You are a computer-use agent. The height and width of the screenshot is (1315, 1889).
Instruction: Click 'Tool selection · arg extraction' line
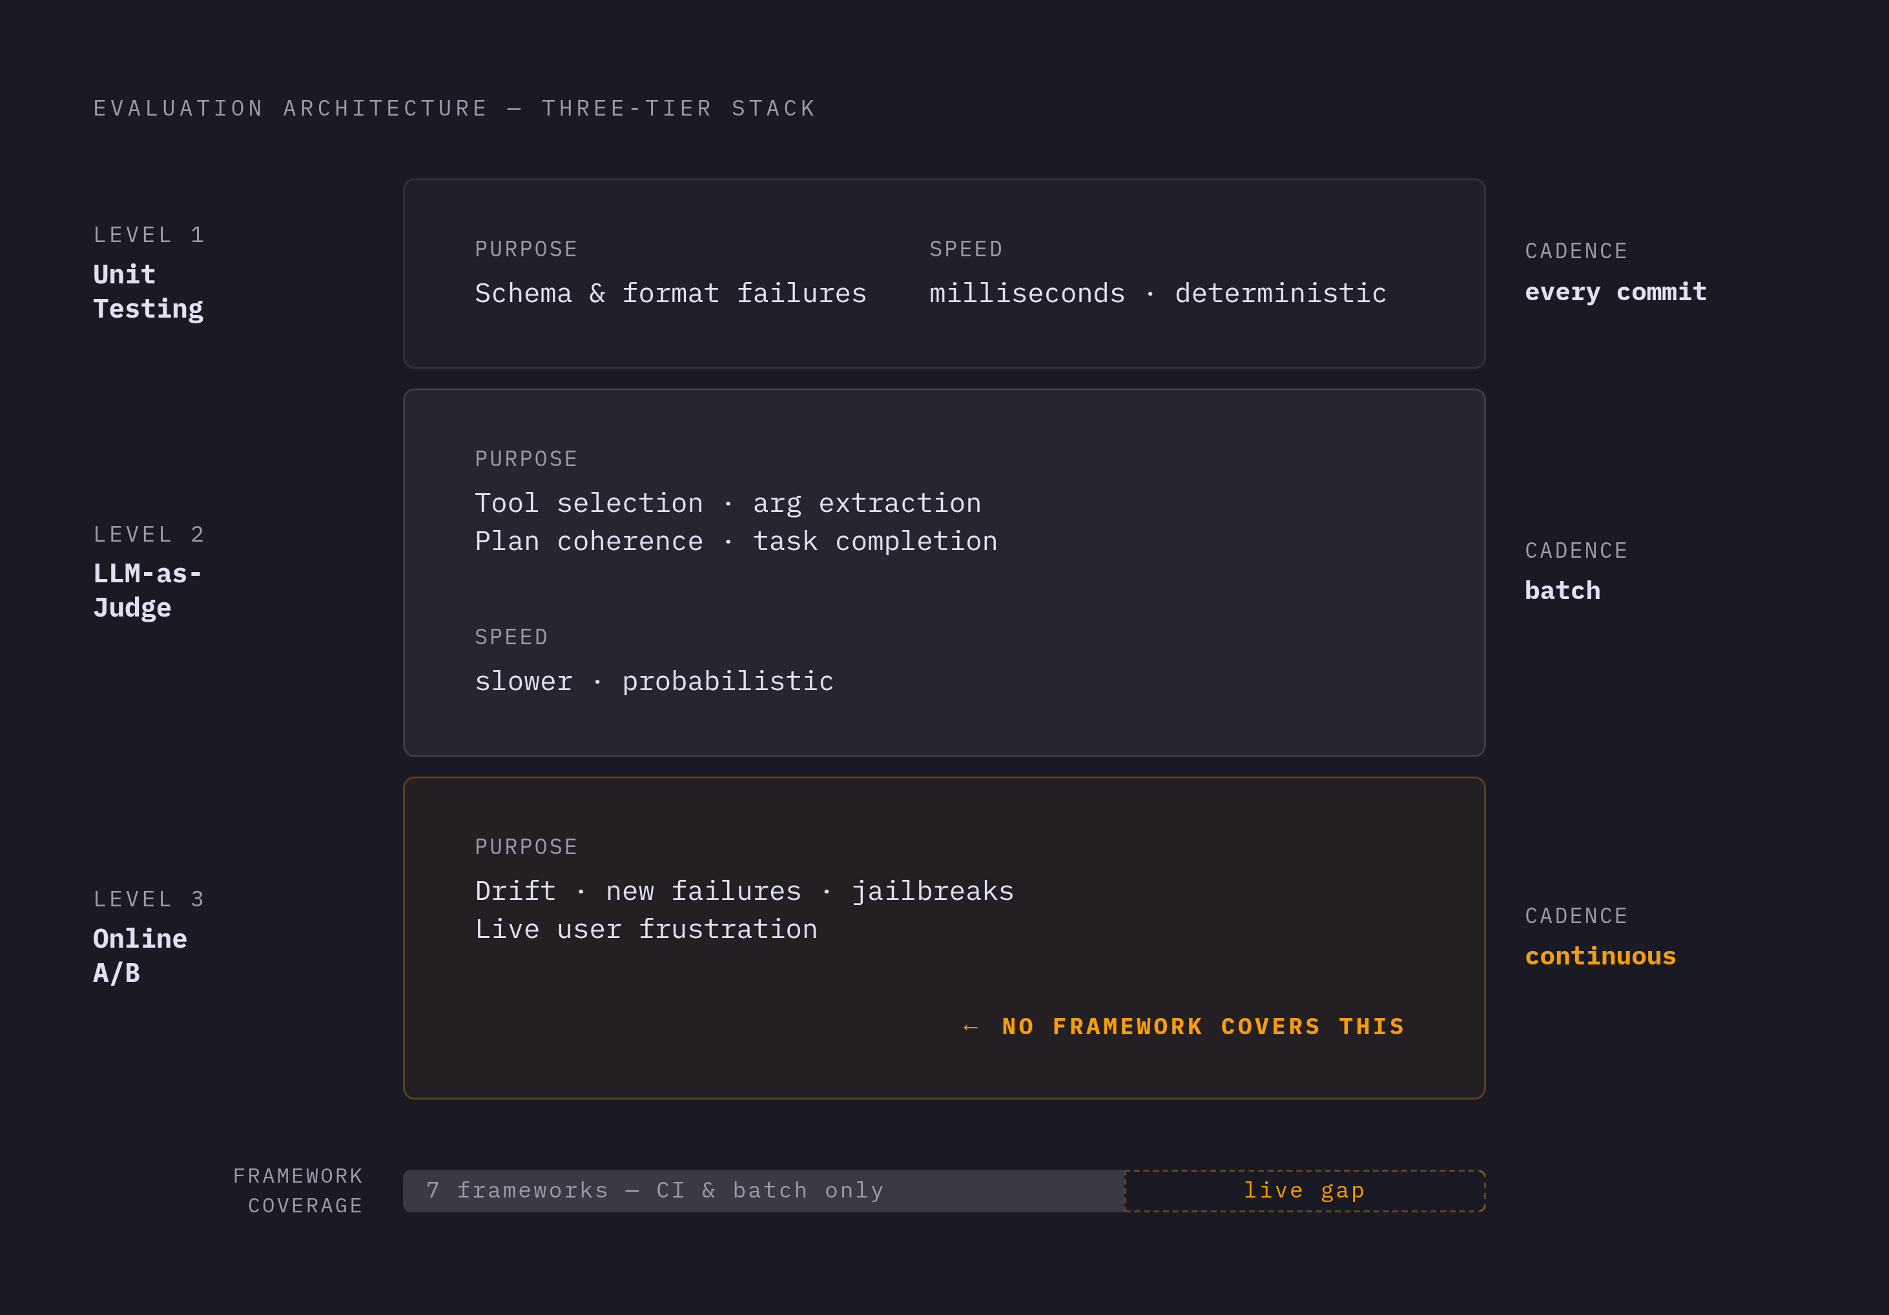point(728,504)
